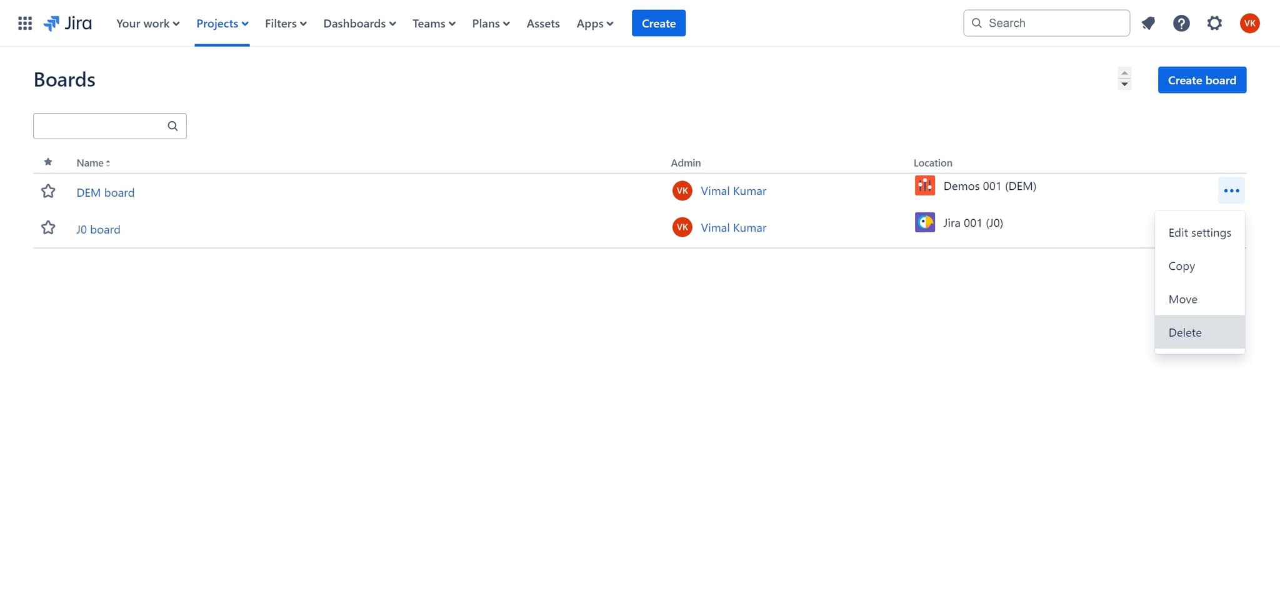
Task: Expand the Dashboards dropdown
Action: pos(359,23)
